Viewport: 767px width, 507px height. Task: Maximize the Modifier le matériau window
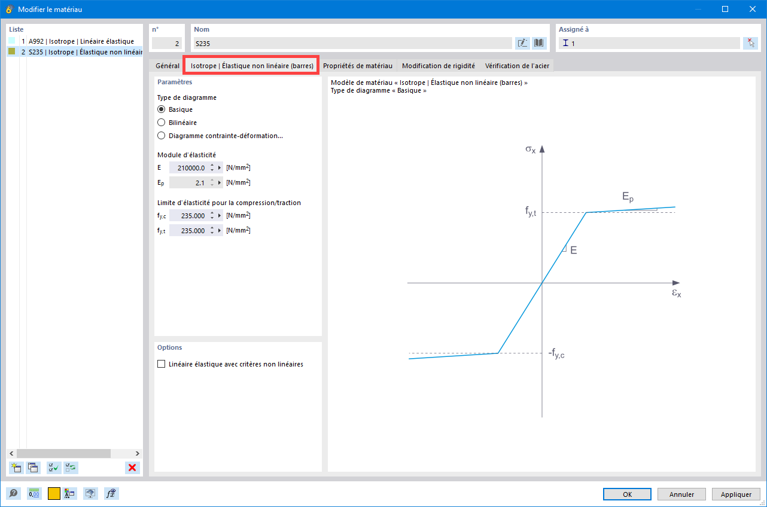coord(725,9)
